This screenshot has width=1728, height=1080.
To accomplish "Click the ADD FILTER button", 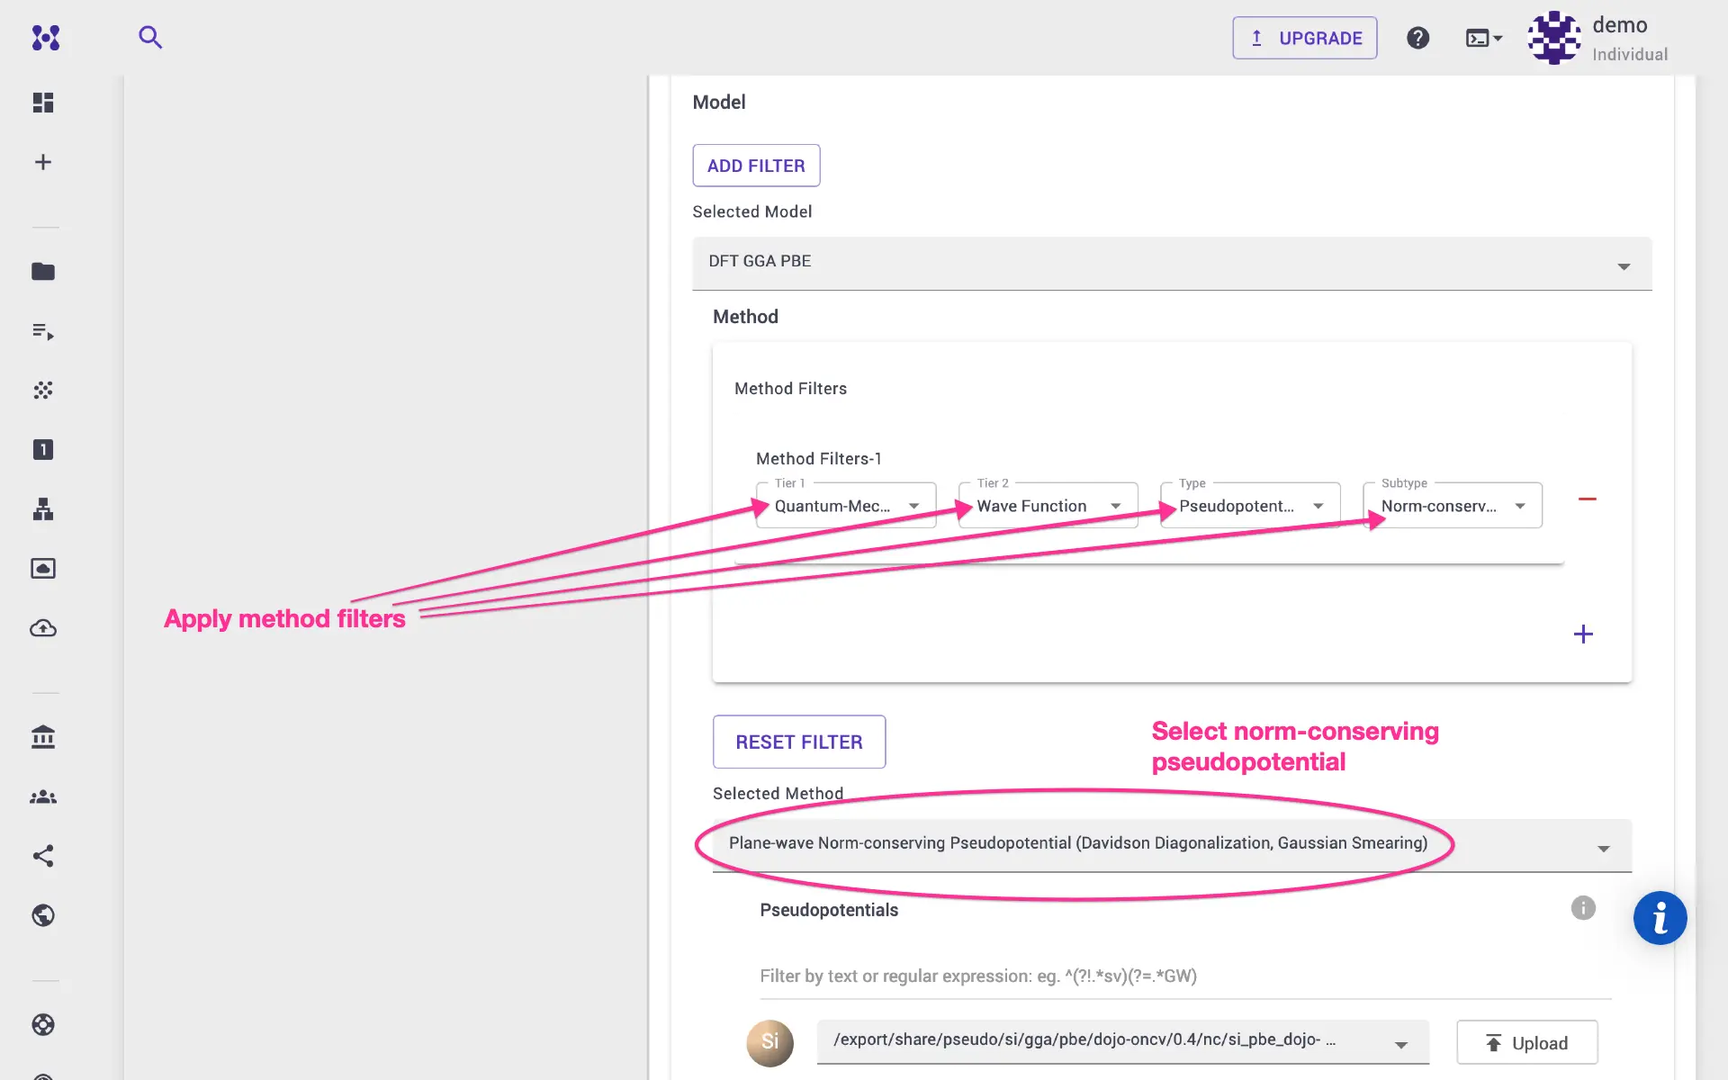I will click(x=756, y=166).
